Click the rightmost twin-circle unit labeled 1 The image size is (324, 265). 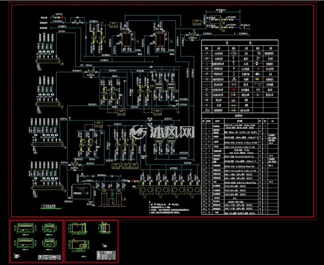click(194, 190)
